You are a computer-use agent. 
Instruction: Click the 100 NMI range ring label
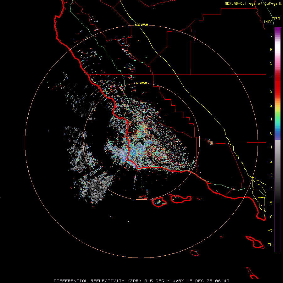(x=141, y=25)
